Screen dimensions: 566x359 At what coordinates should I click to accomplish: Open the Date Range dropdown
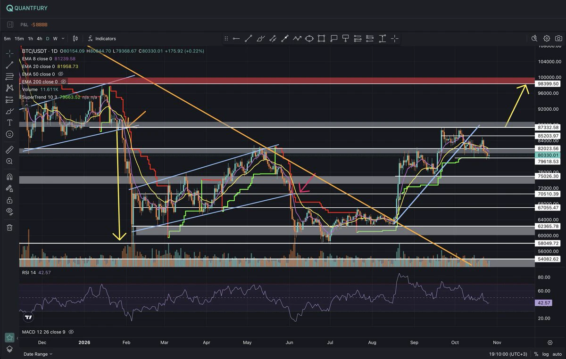pos(38,354)
